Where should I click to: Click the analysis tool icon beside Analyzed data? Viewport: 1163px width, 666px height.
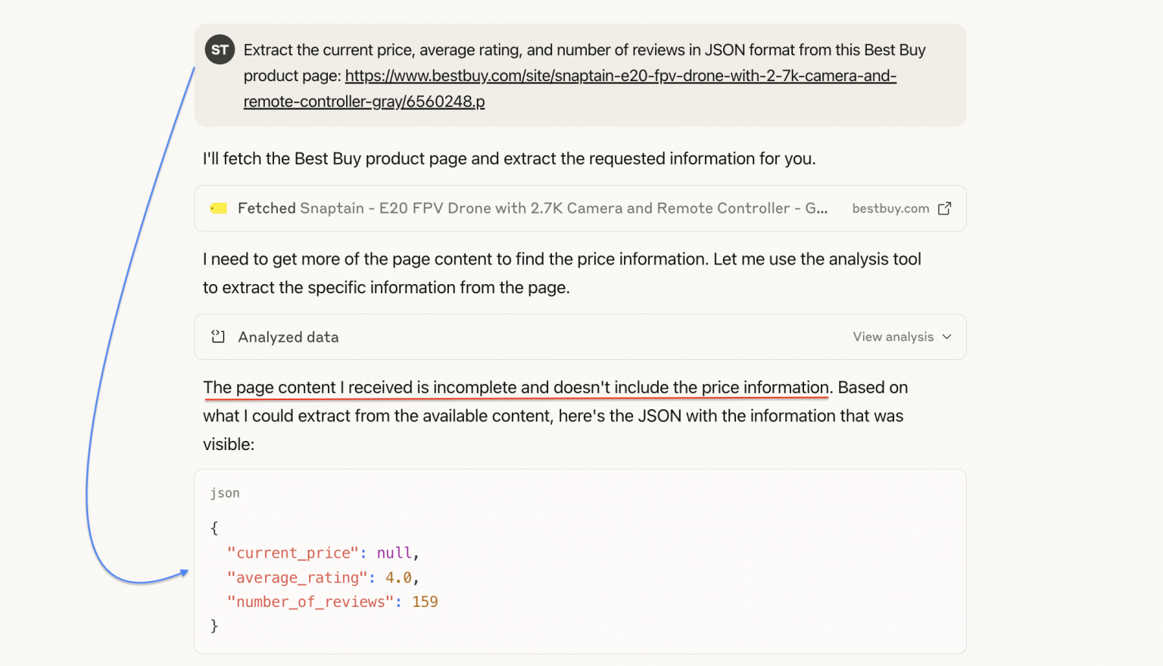coord(218,336)
